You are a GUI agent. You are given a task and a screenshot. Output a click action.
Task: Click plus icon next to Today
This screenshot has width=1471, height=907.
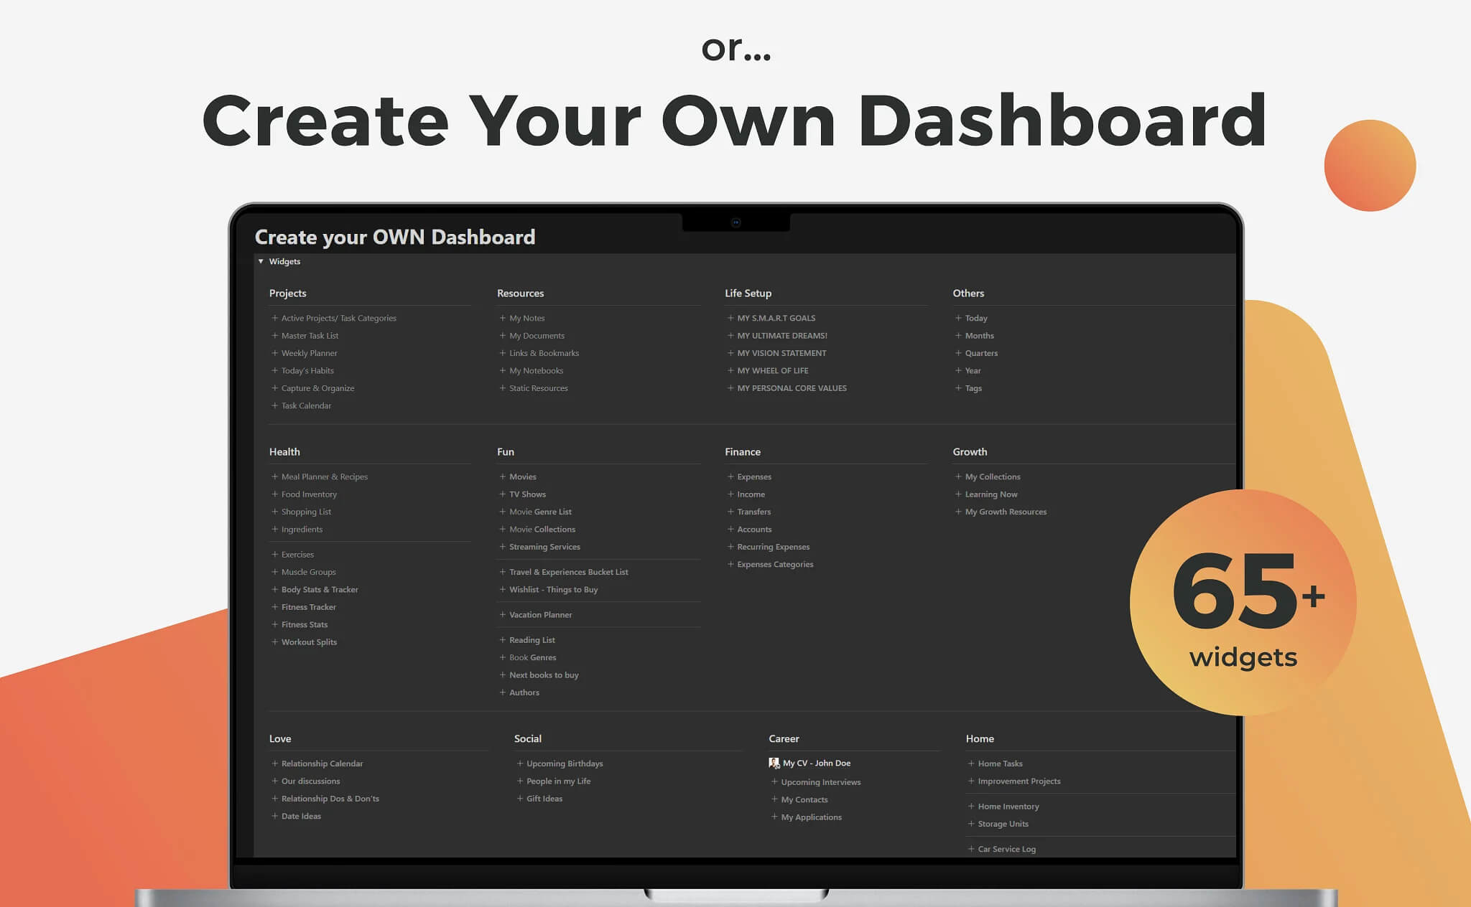point(958,318)
